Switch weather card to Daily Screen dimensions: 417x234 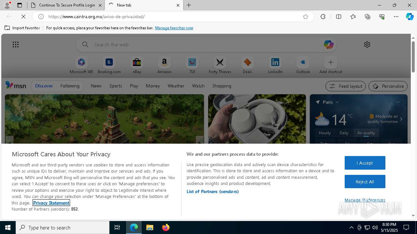coord(344,133)
